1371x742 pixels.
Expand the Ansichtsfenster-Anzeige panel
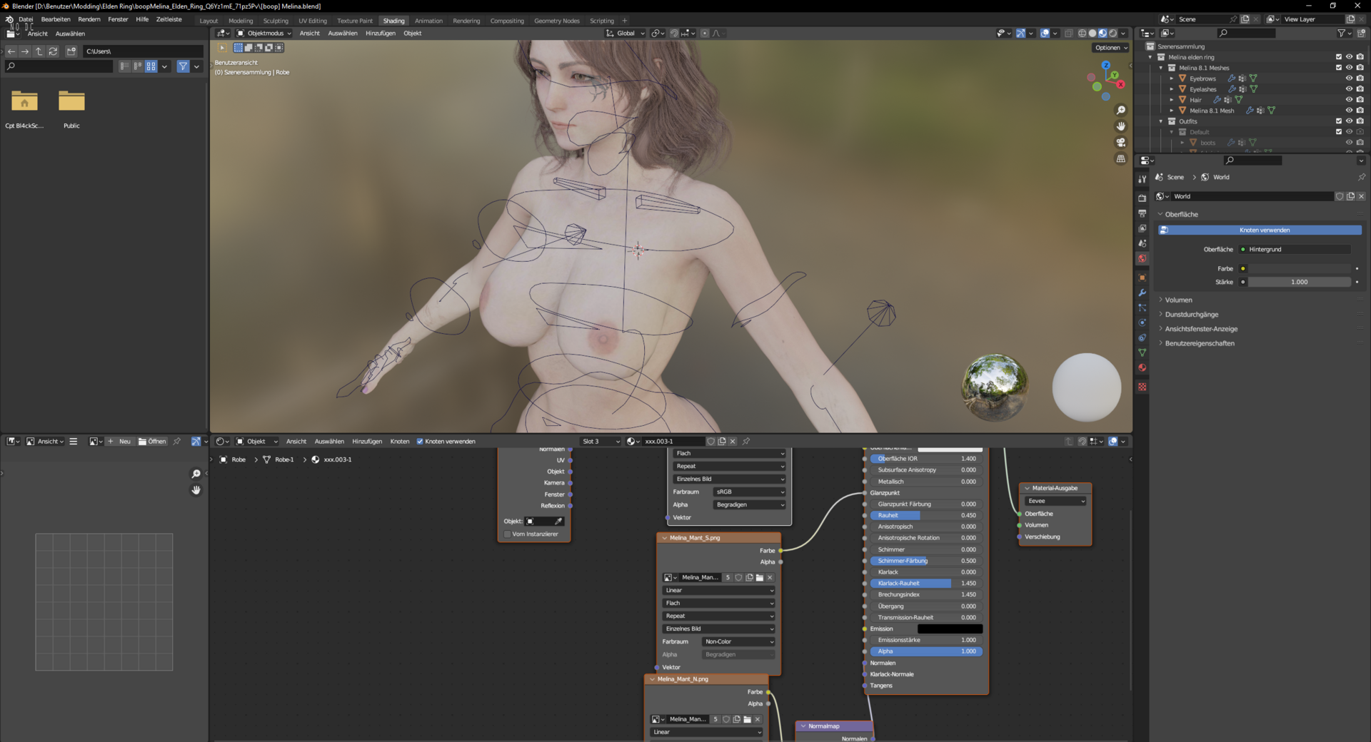[1201, 329]
